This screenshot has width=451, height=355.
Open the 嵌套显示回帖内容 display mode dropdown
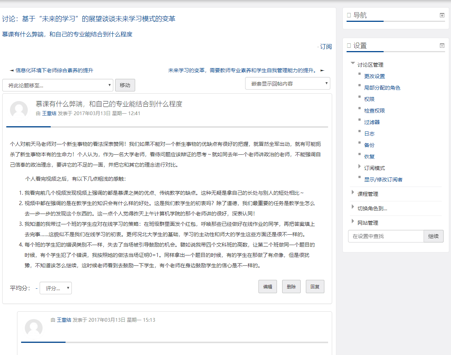click(x=288, y=83)
